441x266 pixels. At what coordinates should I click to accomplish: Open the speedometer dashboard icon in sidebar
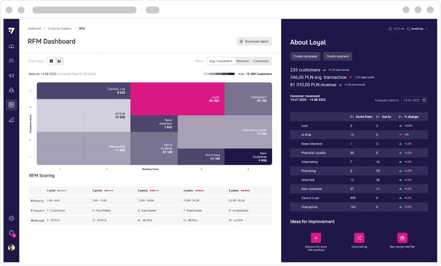point(11,46)
